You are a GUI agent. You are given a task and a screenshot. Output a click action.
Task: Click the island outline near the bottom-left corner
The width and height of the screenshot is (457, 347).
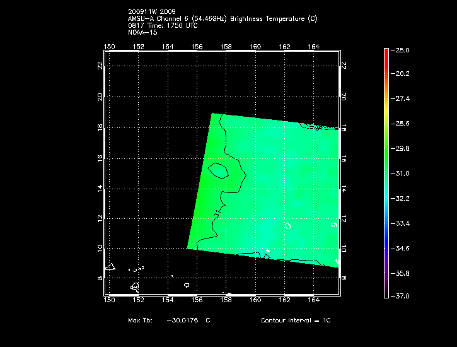pos(136,286)
